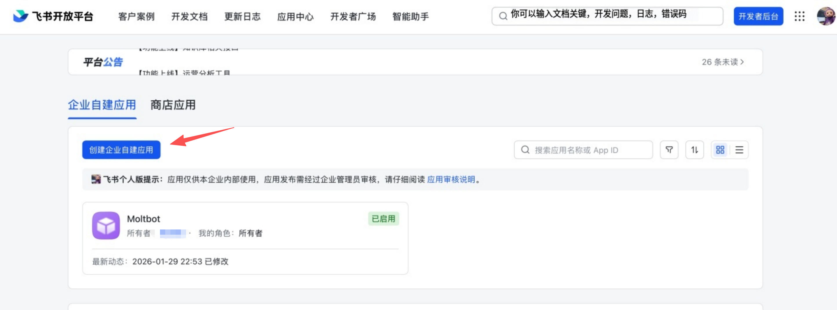Image resolution: width=837 pixels, height=310 pixels.
Task: Open the 开发文档 menu item
Action: [190, 17]
